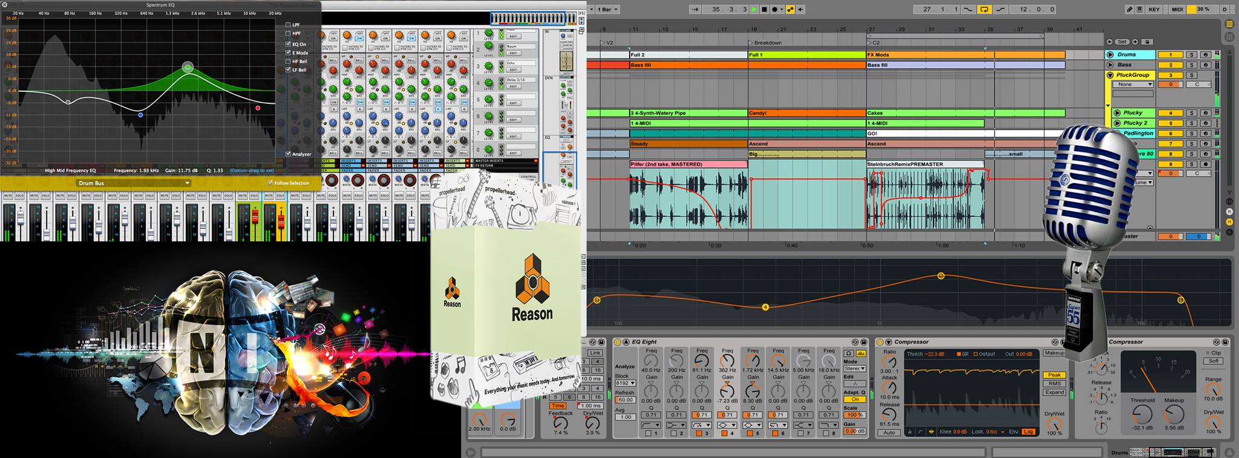
Task: Open the None dropdown under PluckGroup
Action: [x=1133, y=85]
